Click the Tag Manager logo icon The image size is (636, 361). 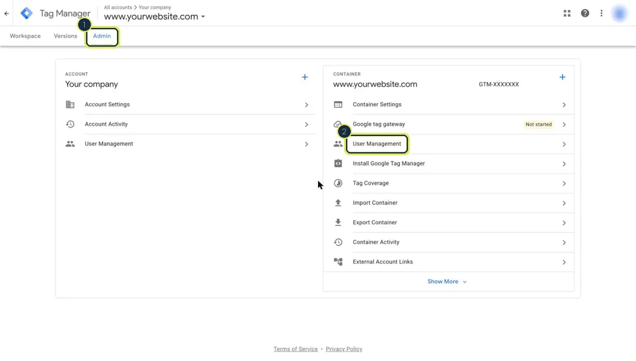(x=26, y=13)
